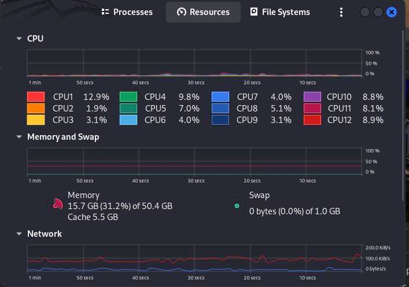Collapse the CPU section
Image resolution: width=409 pixels, height=287 pixels.
coord(19,39)
